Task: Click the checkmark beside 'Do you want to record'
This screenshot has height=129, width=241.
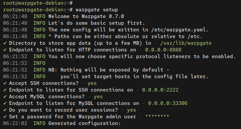Action: coord(5,110)
